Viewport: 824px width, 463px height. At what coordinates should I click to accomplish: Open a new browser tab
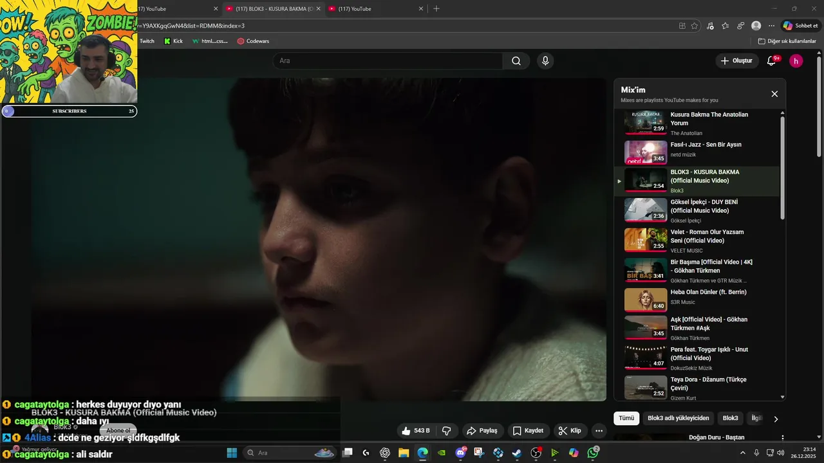coord(436,9)
